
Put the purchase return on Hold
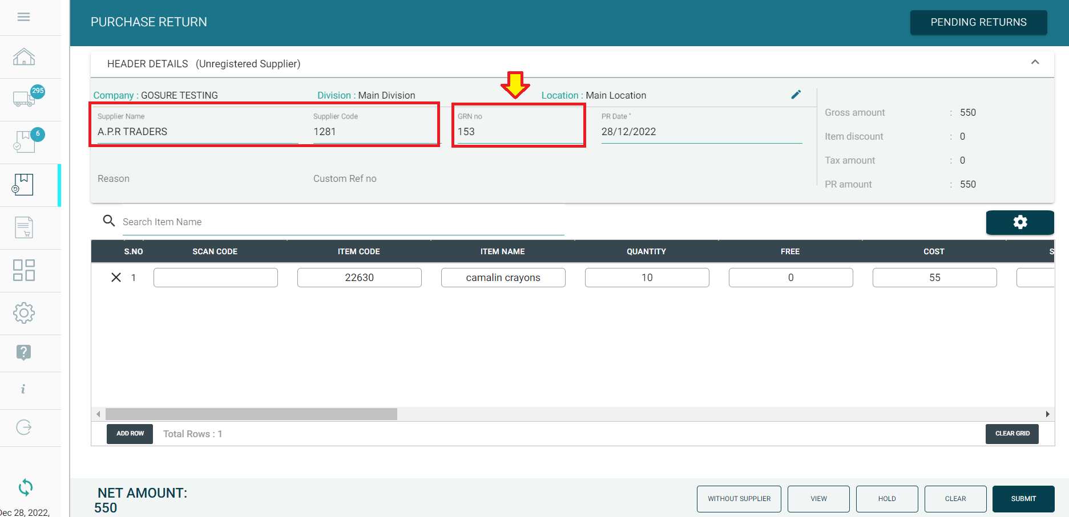coord(887,499)
